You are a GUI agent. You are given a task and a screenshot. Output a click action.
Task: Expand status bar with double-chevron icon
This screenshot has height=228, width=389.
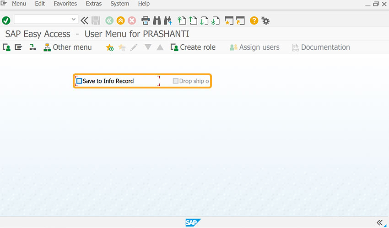click(379, 223)
